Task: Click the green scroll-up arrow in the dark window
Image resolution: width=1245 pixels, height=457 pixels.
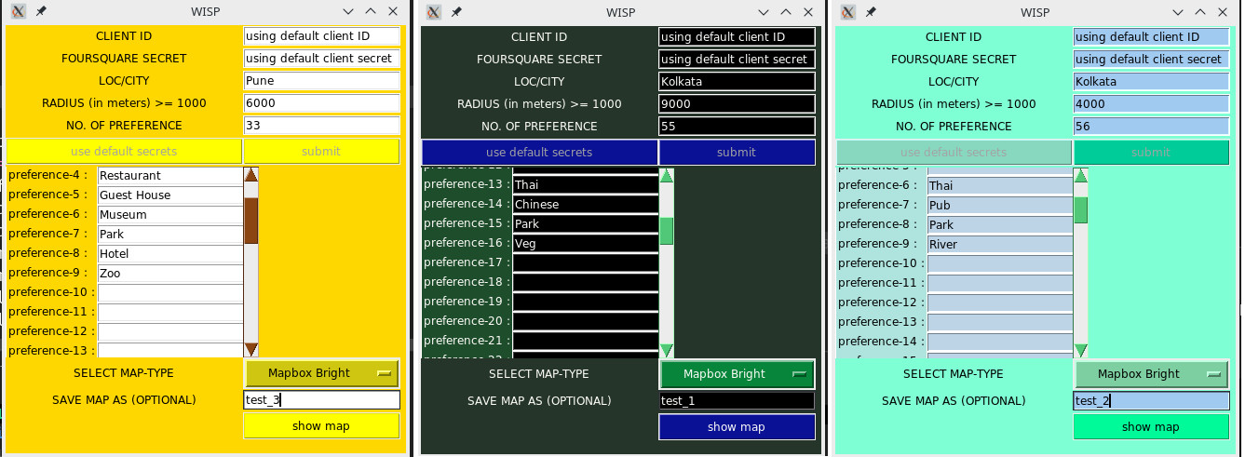Action: [666, 176]
